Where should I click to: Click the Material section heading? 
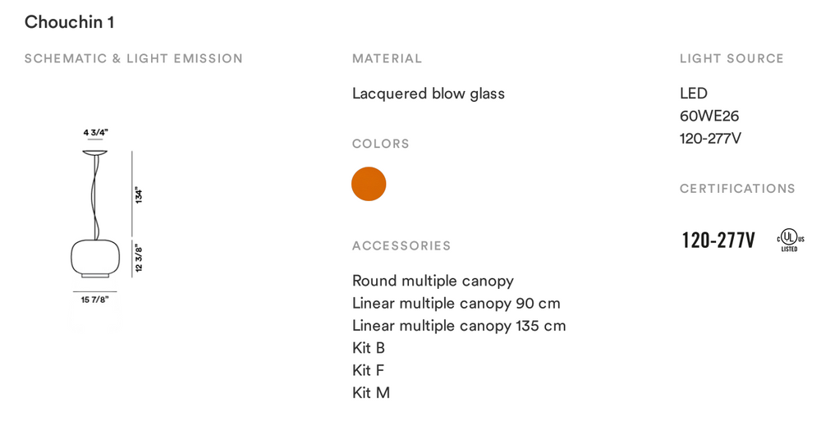coord(387,58)
